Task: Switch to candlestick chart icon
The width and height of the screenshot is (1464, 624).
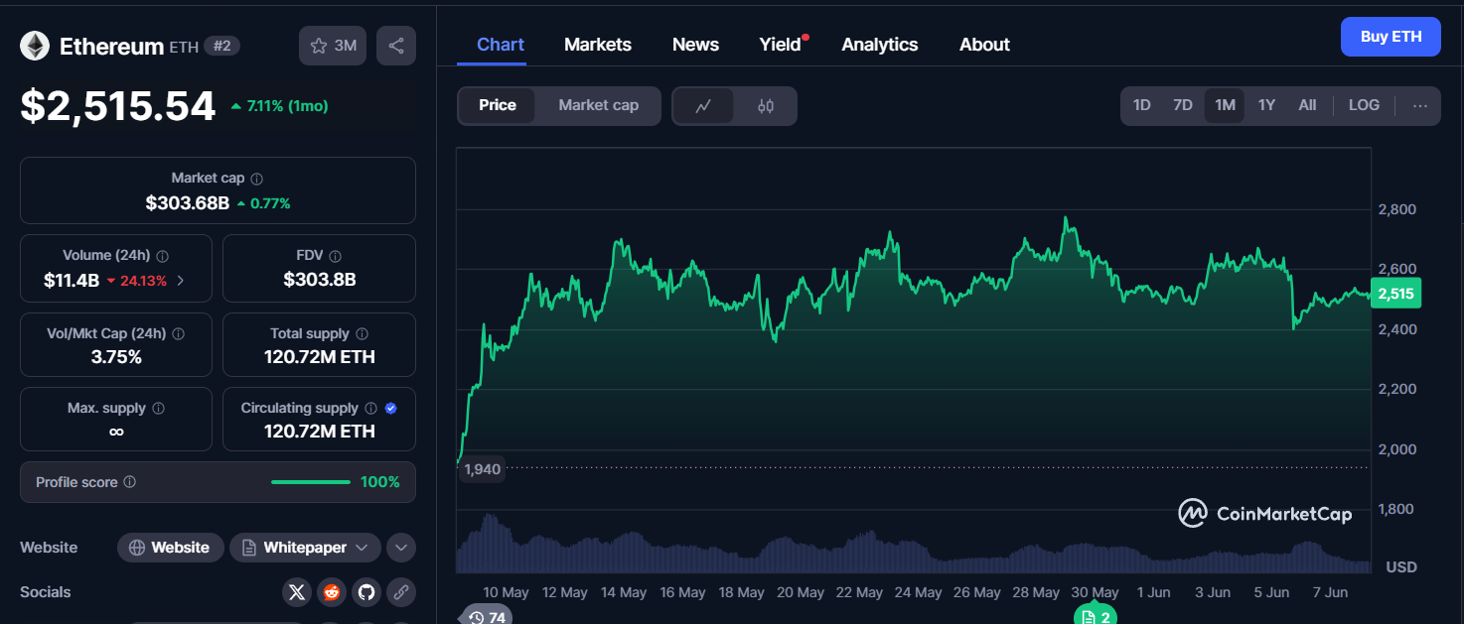Action: click(766, 106)
